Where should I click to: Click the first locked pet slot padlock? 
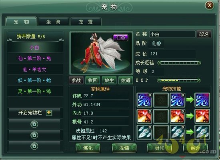pyautogui.click(x=34, y=124)
